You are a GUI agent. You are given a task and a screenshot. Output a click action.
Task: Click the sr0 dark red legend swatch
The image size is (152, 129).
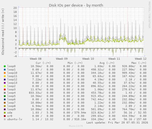click(5, 116)
